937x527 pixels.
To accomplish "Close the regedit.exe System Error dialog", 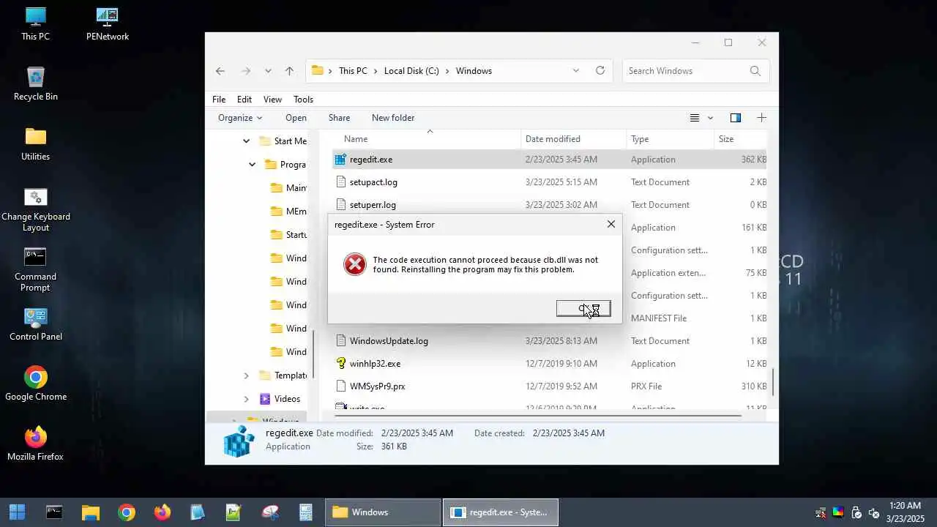I will click(611, 224).
